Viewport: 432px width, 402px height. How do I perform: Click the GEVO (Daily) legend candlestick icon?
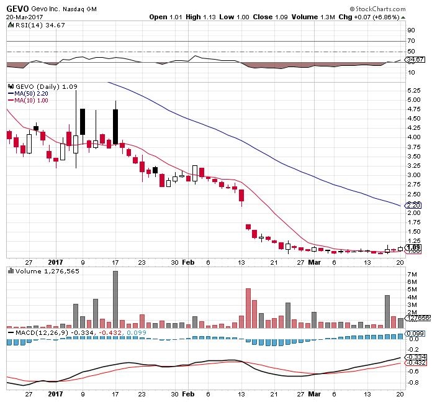coord(10,86)
